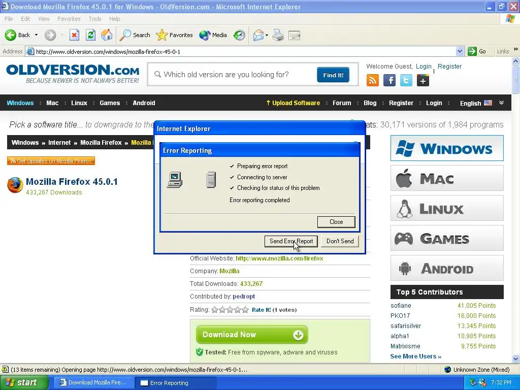Click the Rate It! link

262,310
